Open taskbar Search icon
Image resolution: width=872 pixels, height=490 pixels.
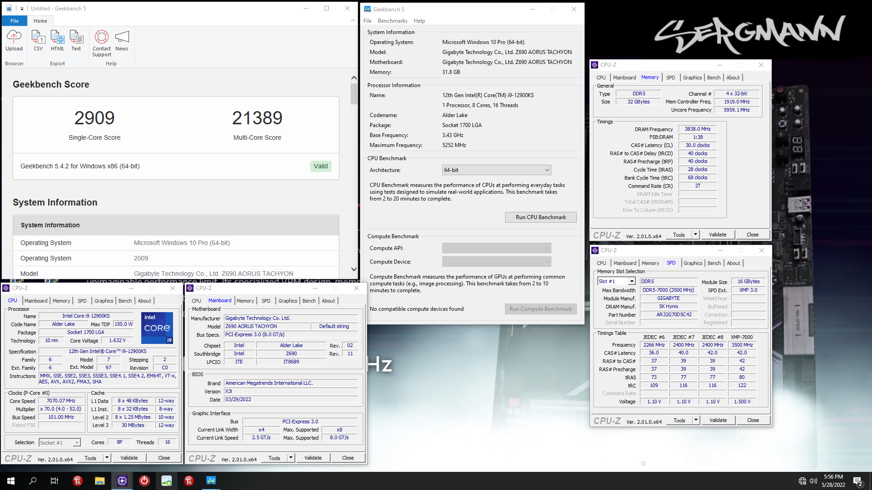click(x=33, y=481)
